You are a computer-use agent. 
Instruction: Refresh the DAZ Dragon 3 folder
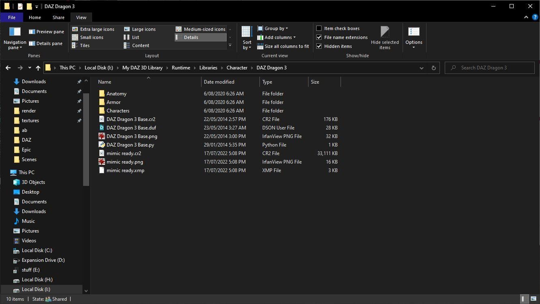coord(433,68)
